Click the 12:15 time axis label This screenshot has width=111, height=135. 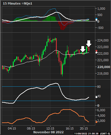(50, 128)
